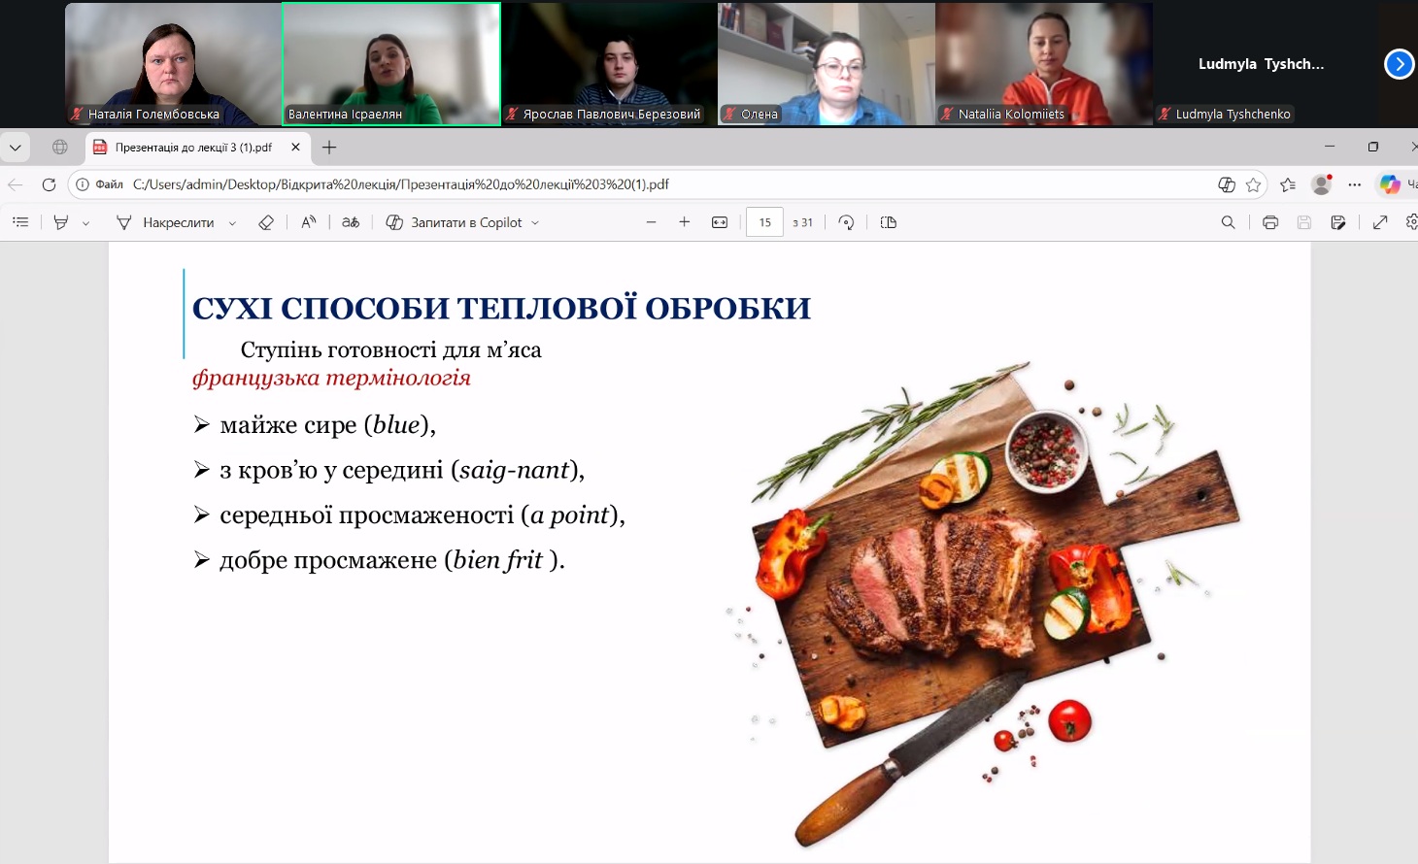Minimize the browser window

[1330, 147]
